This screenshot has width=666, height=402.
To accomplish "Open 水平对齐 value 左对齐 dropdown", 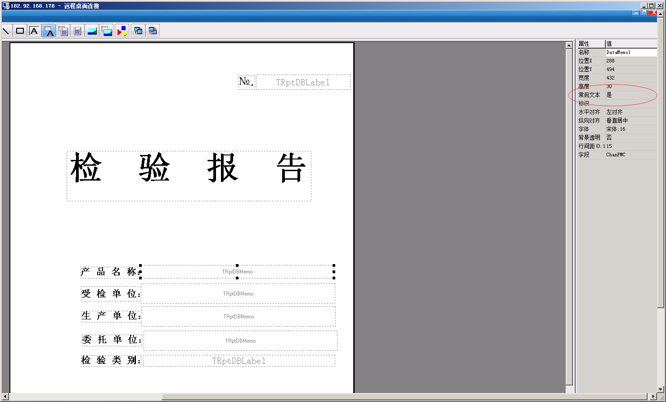I will click(630, 112).
